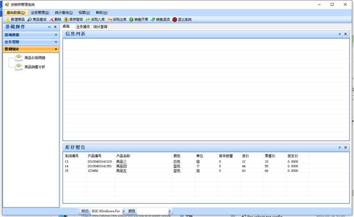
Task: Collapse the orange 查询统计 section
Action: 31,49
